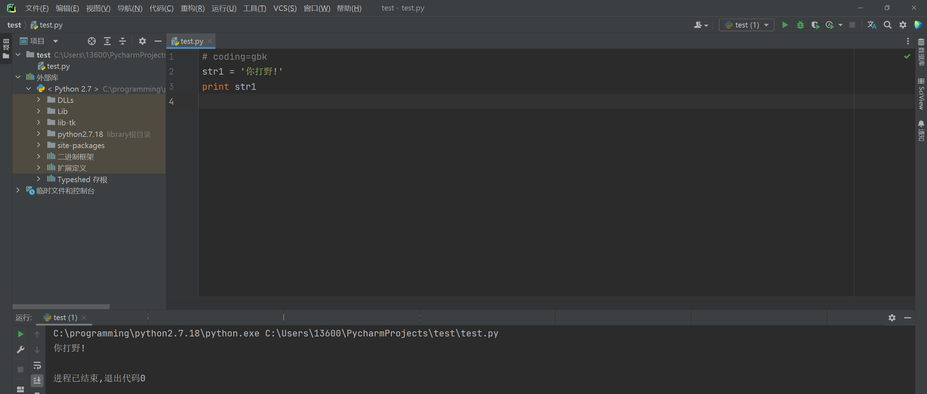Viewport: 927px width, 394px height.
Task: Click test breadcrumb in navigation bar
Action: (x=14, y=25)
